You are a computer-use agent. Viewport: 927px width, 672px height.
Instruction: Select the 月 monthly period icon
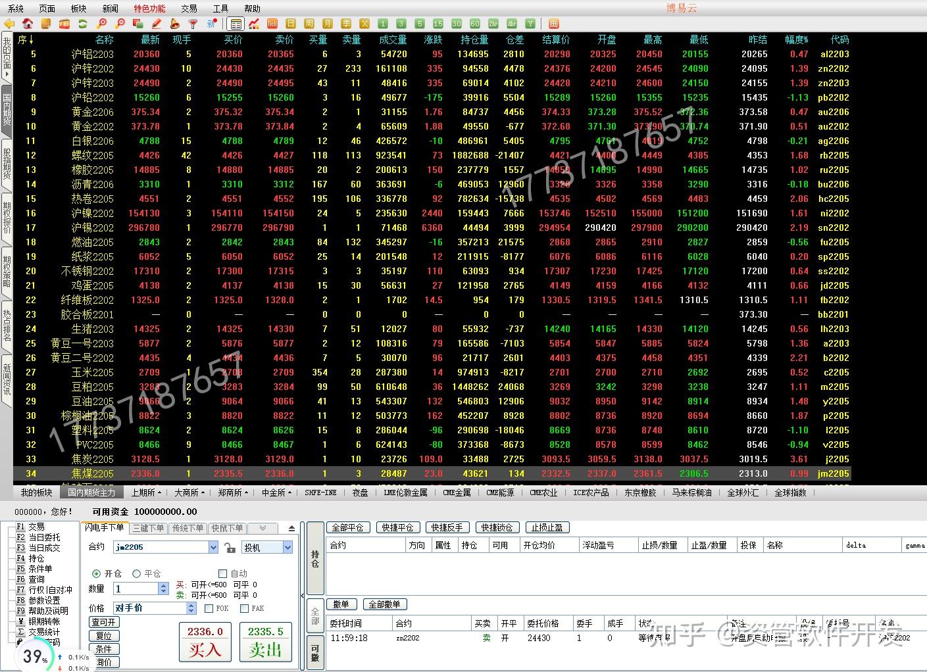coord(328,24)
